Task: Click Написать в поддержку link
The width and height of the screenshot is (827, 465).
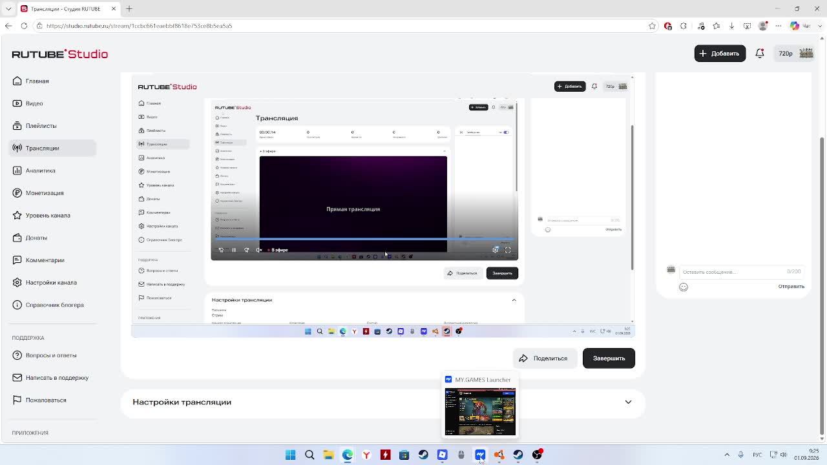Action: tap(50, 378)
